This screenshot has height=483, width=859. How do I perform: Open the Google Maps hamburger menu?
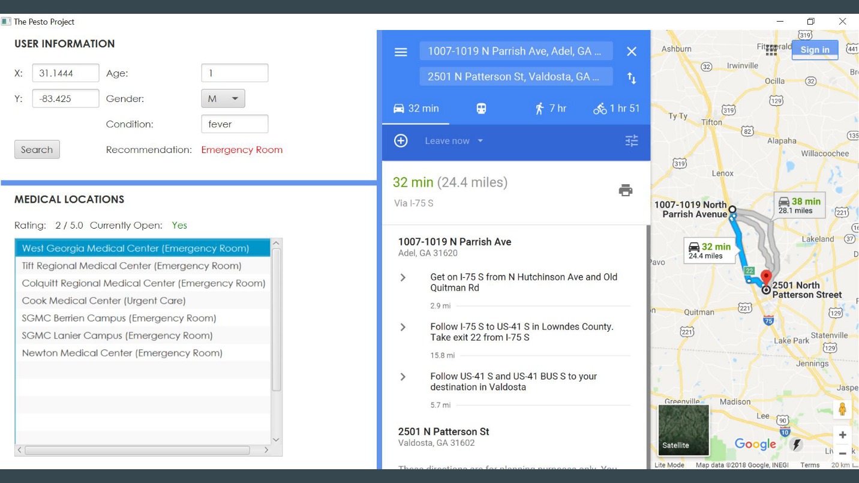point(401,52)
